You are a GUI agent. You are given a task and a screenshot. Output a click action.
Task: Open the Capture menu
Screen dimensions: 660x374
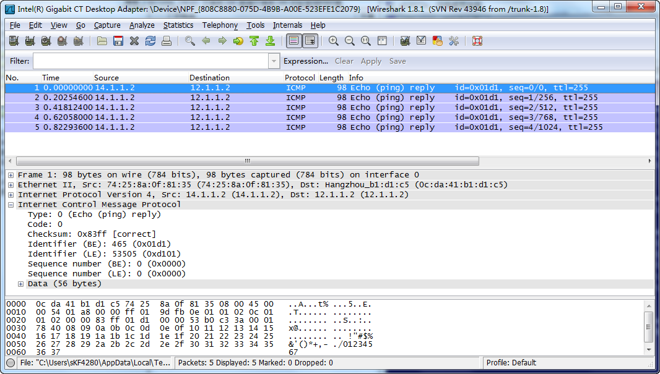click(107, 25)
